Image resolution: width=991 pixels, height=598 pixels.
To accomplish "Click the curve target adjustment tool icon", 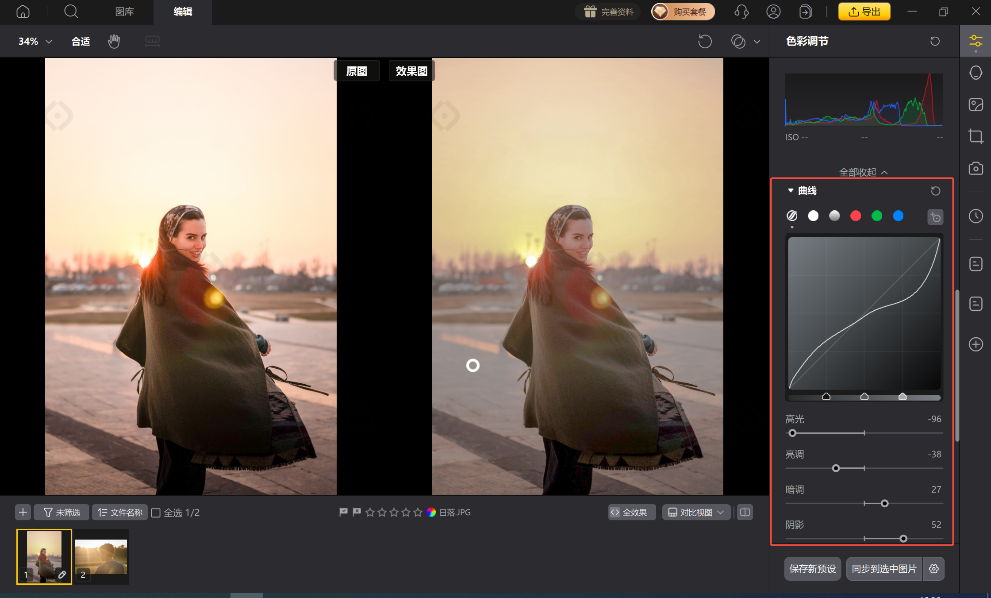I will tap(935, 217).
